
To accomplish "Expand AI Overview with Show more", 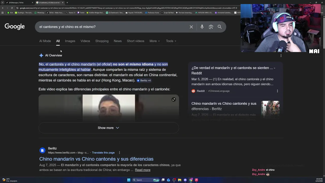I will click(109, 128).
